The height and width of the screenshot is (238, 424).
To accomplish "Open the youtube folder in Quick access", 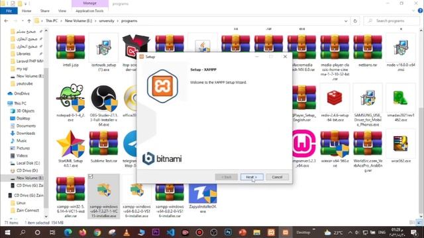I will pos(25,84).
